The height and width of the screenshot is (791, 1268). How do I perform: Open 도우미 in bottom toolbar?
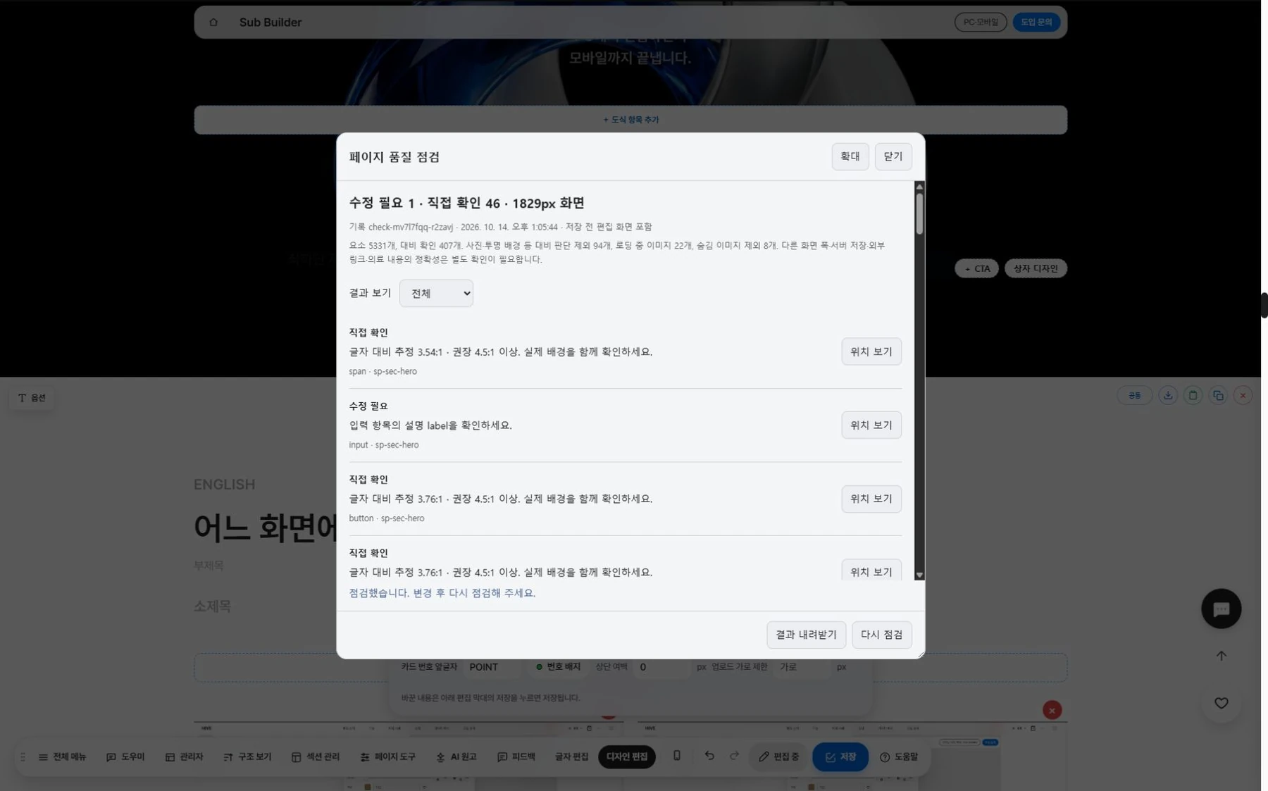coord(125,756)
